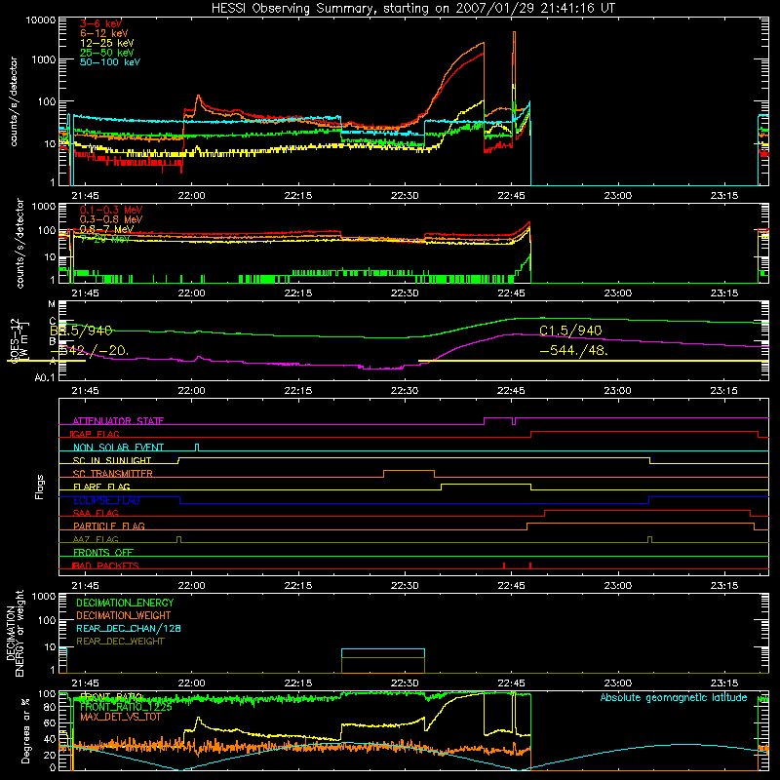Viewport: 780px width, 780px height.
Task: Click the vertical Flags axis title
Action: (40, 487)
